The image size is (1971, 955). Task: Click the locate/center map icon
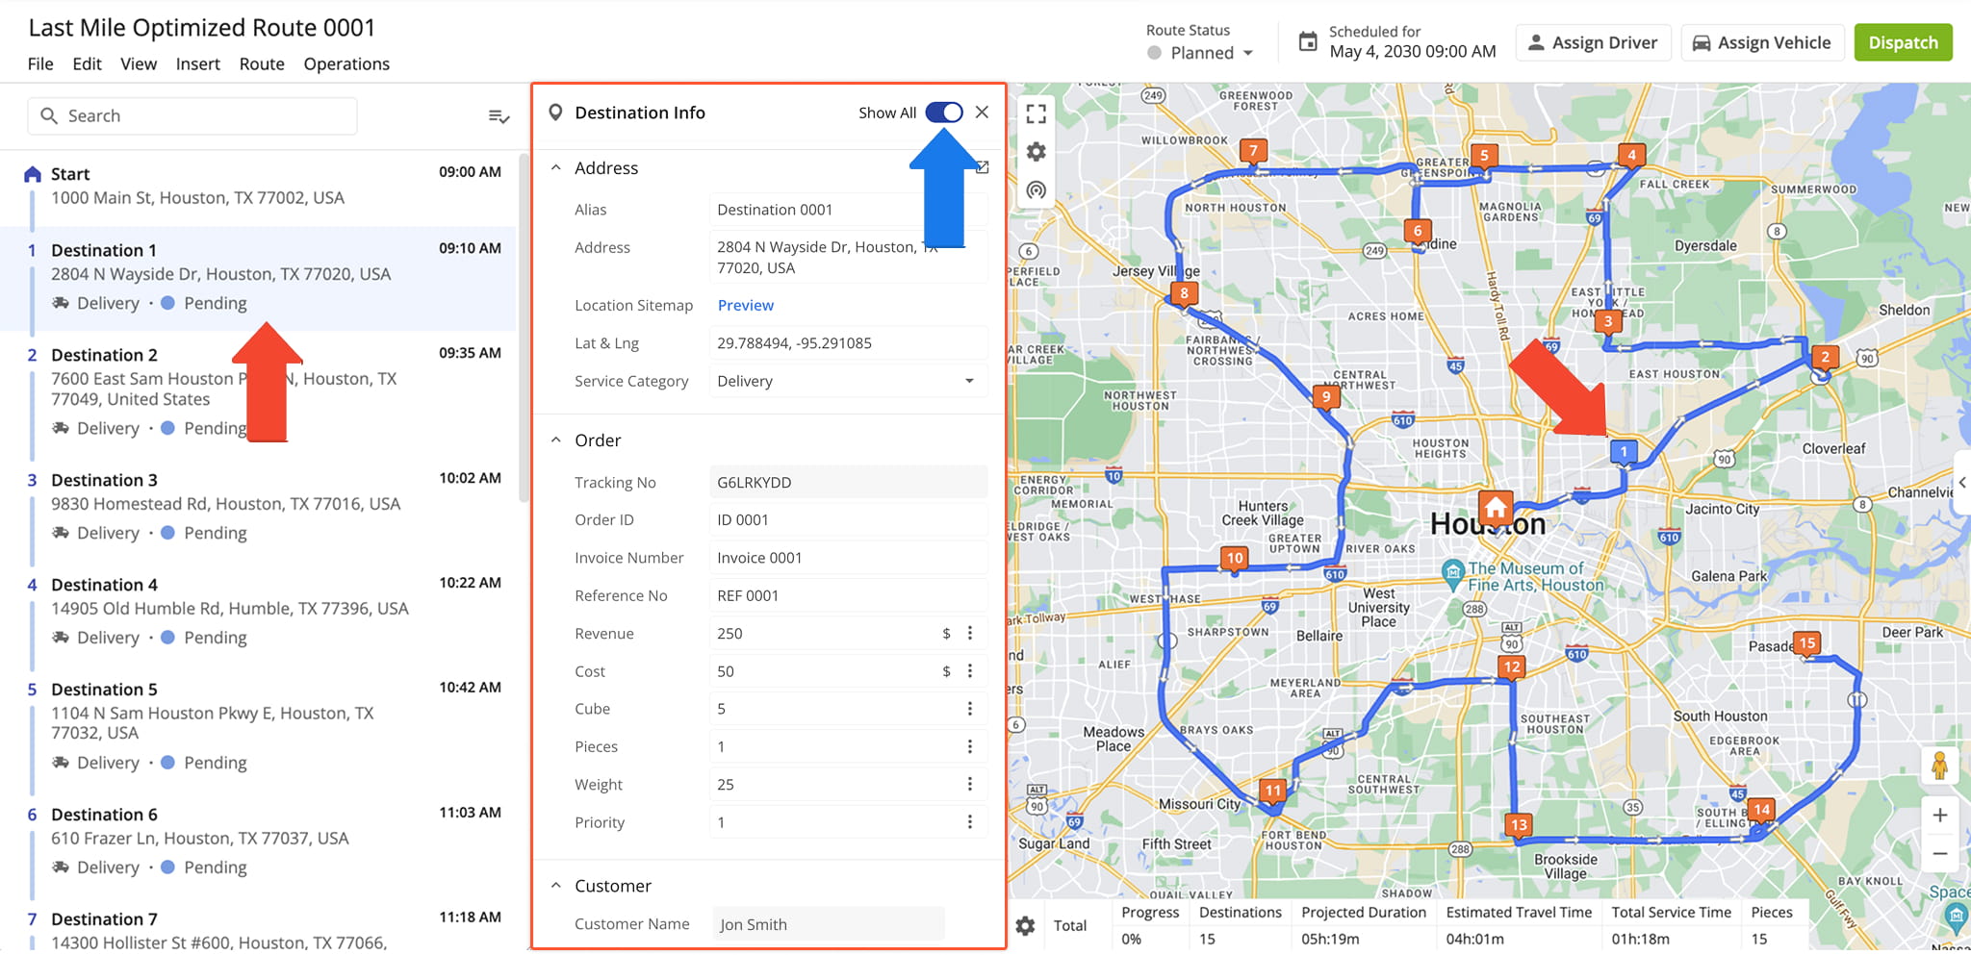pos(1037,190)
